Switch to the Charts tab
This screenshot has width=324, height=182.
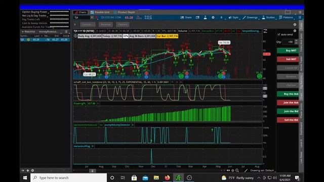pyautogui.click(x=80, y=12)
